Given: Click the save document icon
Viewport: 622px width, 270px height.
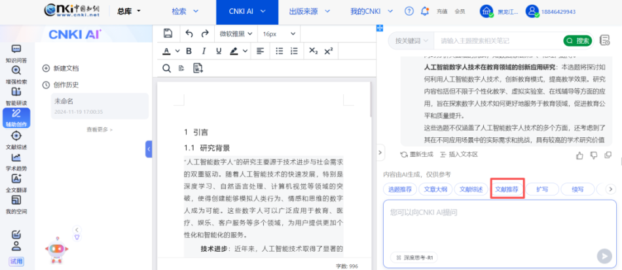Looking at the screenshot, I should (x=168, y=33).
